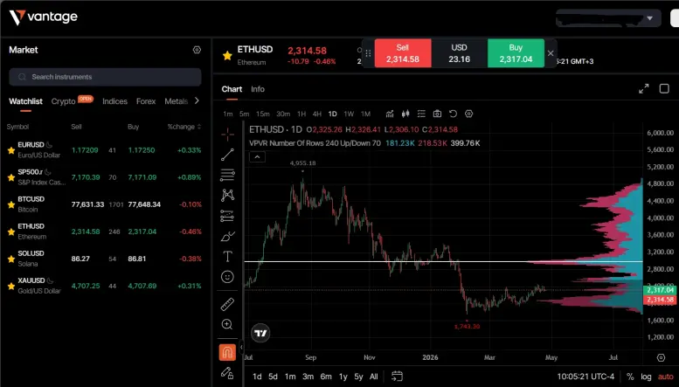Toggle auto scale mode
Screen dimensions: 679x387
(666, 377)
